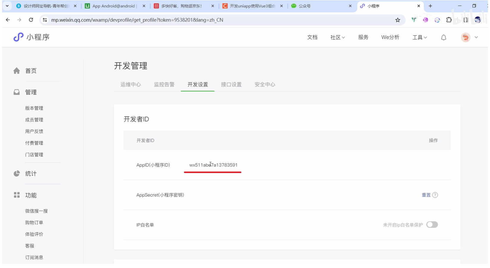Reload the current page
Image resolution: width=490 pixels, height=268 pixels.
(x=31, y=20)
